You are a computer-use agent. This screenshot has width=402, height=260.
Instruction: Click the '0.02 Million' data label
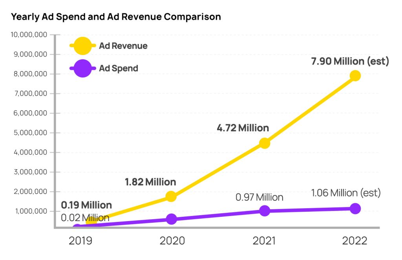pos(85,218)
